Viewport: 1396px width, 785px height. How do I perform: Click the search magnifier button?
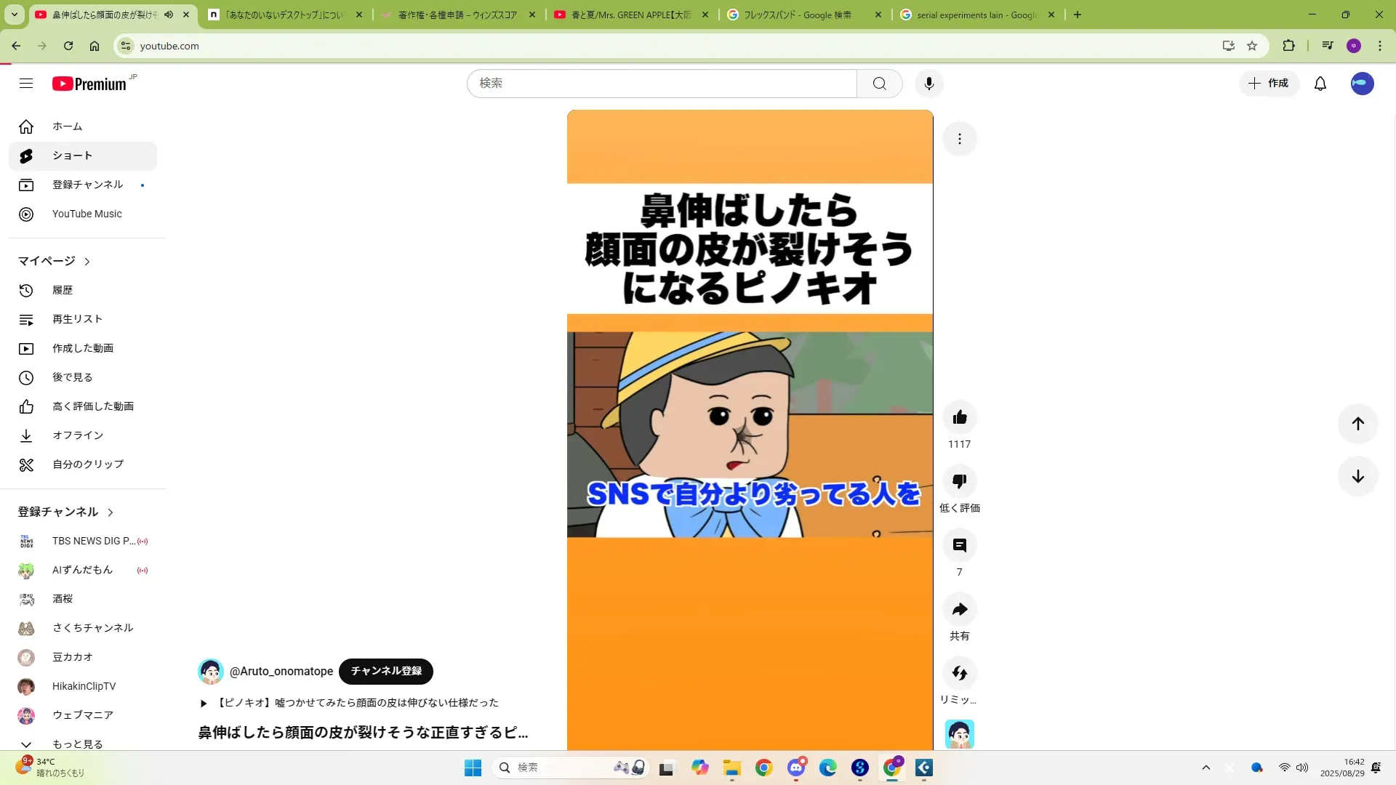click(879, 84)
